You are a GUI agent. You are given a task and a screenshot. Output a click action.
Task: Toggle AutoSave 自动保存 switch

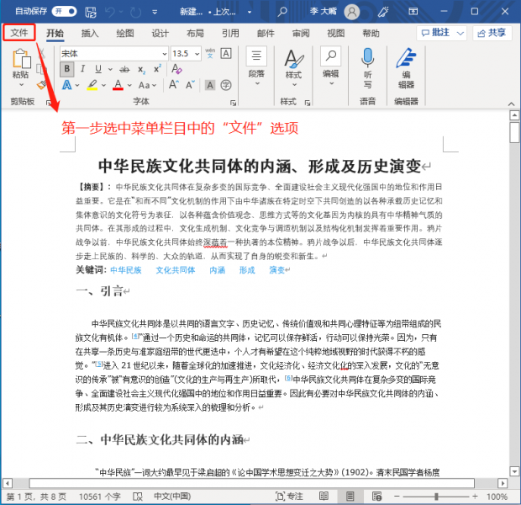coord(64,12)
